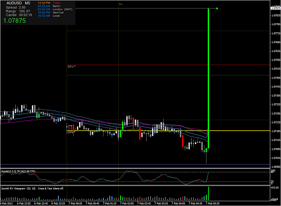Select the Spread 2.90 readout
The width and height of the screenshot is (281, 206).
(16, 7)
